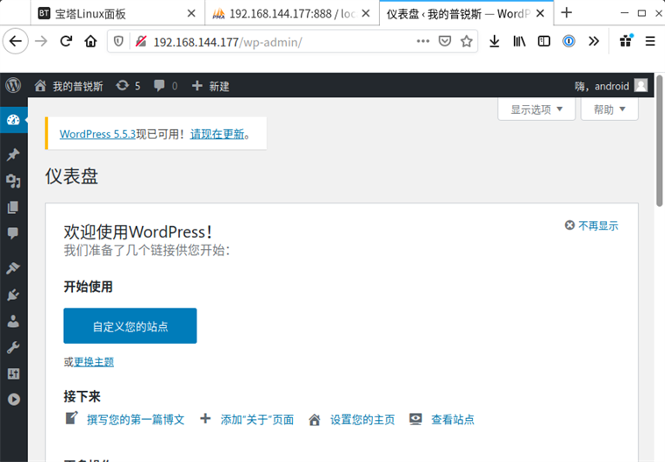
Task: Open Settings sliders sidebar icon
Action: [13, 373]
